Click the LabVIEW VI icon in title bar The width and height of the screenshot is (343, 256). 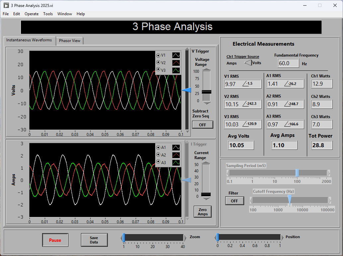[x=6, y=5]
